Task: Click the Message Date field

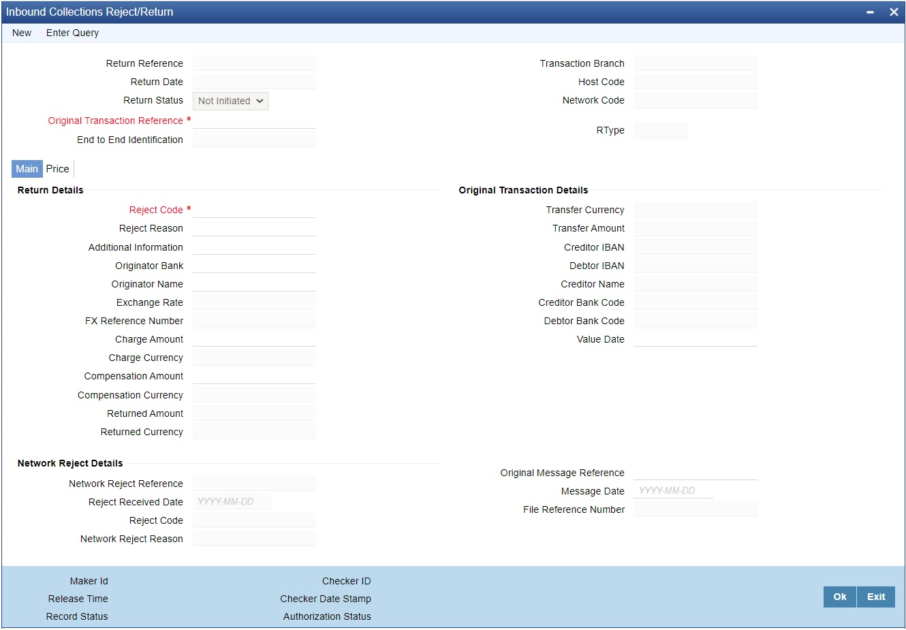Action: pyautogui.click(x=674, y=491)
